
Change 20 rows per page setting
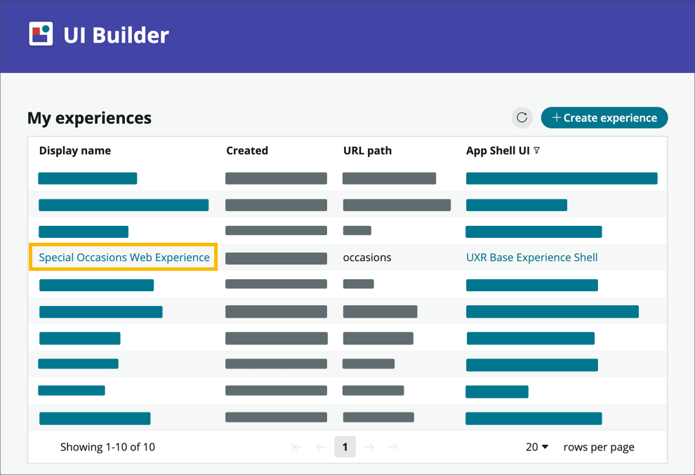[537, 446]
